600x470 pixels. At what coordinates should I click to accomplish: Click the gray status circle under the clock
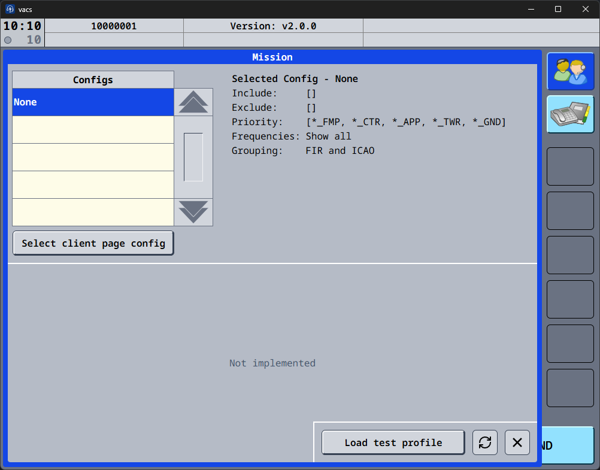click(x=8, y=40)
